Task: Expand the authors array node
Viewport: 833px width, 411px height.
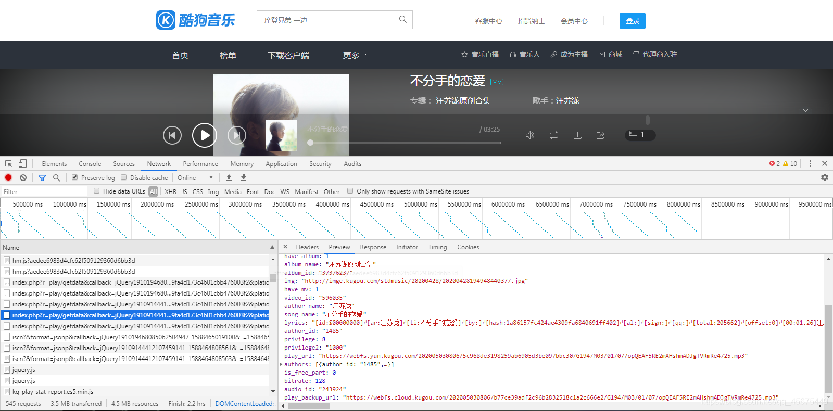Action: tap(281, 364)
